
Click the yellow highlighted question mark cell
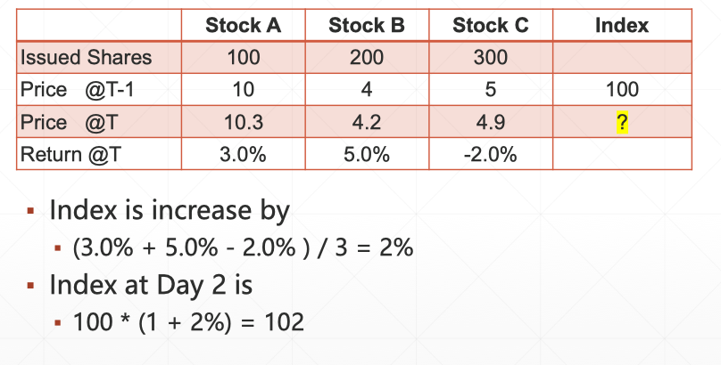tap(622, 122)
